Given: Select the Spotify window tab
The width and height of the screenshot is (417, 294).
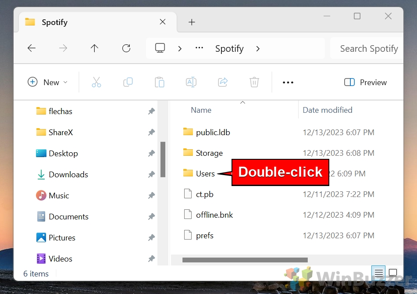Looking at the screenshot, I should 98,22.
